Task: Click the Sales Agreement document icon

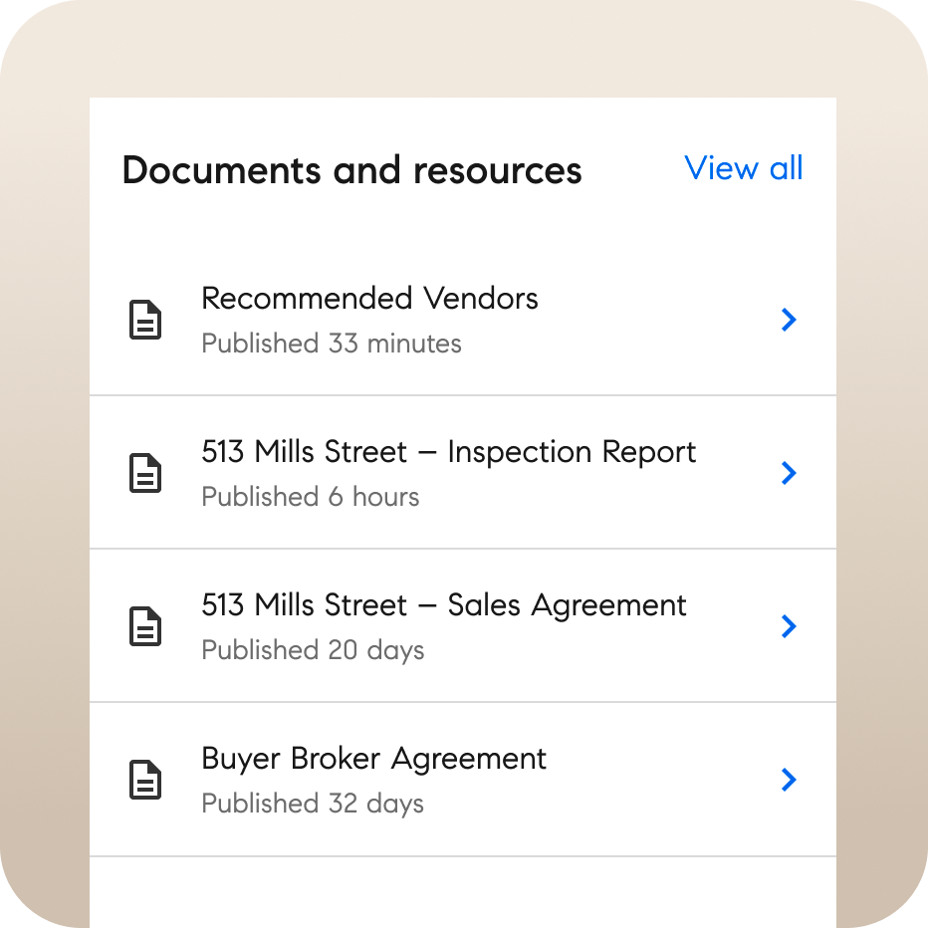Action: pyautogui.click(x=145, y=627)
